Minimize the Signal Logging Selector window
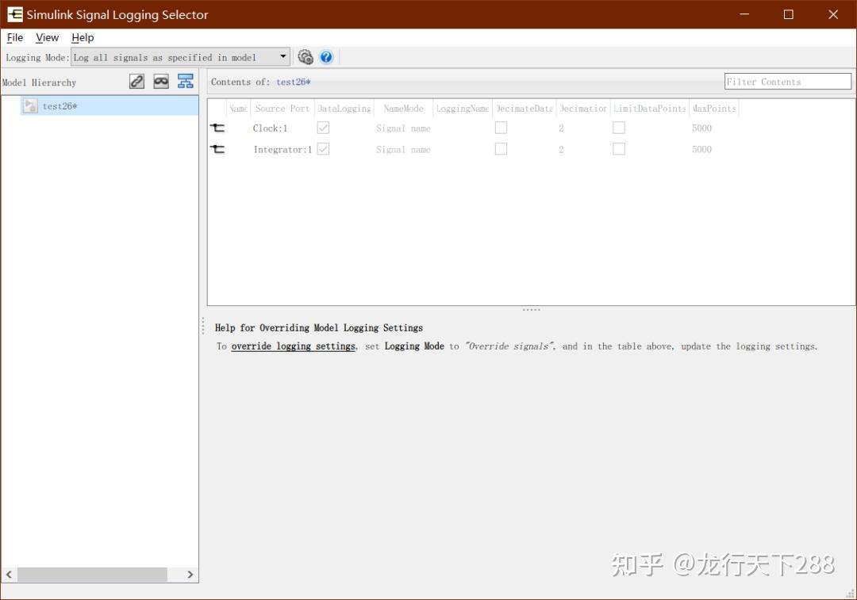This screenshot has width=857, height=600. (744, 14)
